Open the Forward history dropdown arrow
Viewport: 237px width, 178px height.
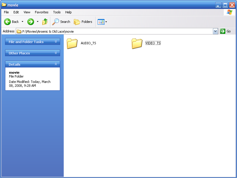coord(38,22)
